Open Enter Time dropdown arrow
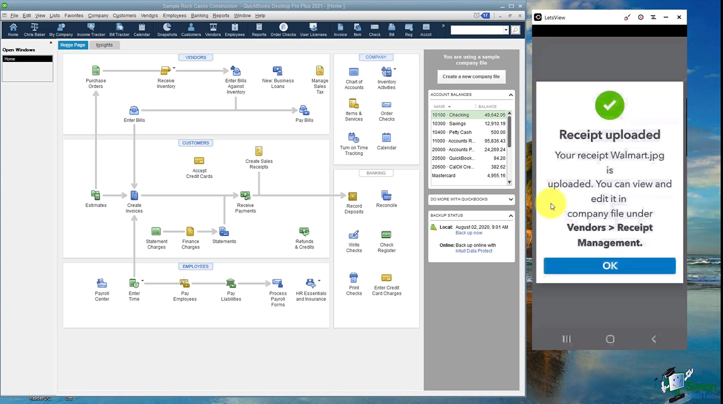The height and width of the screenshot is (404, 723). pyautogui.click(x=142, y=280)
